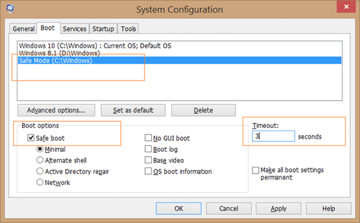Close the System Configuration window
The height and width of the screenshot is (223, 360).
coord(346,7)
